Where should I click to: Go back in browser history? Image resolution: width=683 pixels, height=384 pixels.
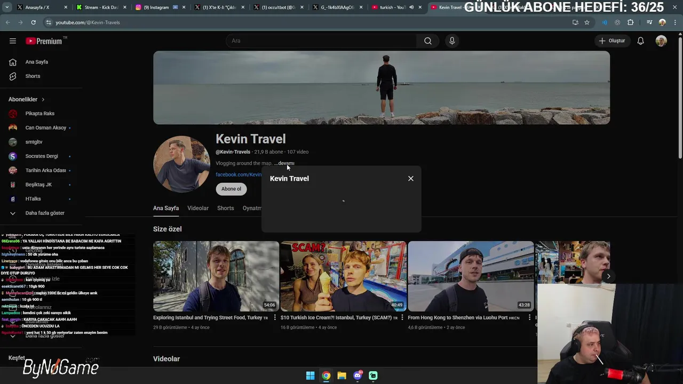(x=7, y=22)
